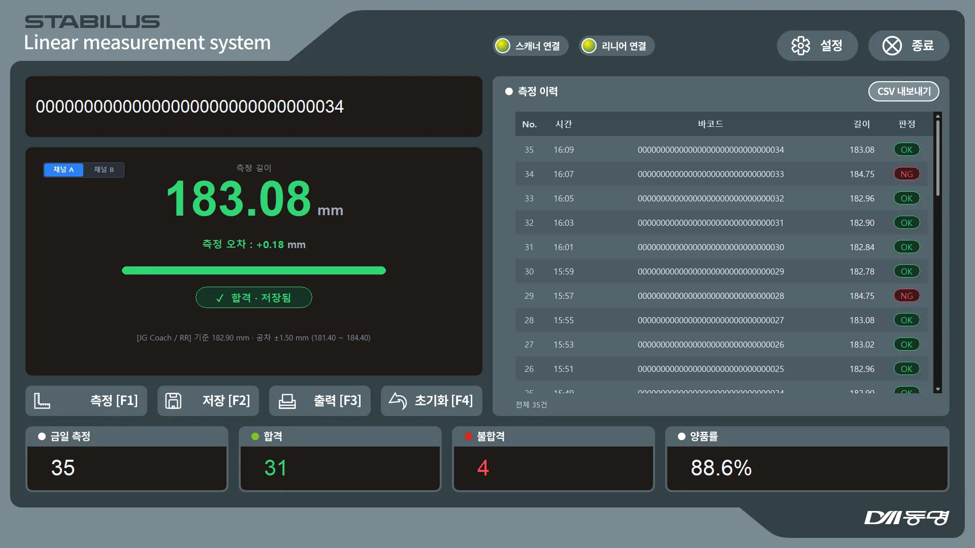Click length 182.96 in row 33

862,198
